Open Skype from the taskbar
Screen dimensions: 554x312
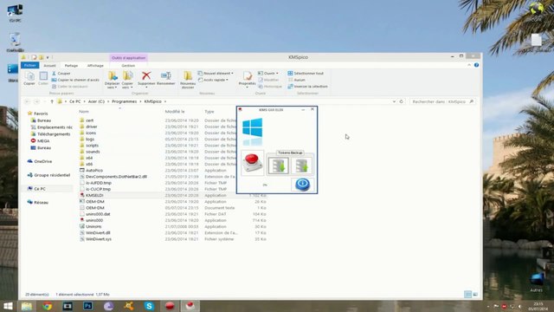point(149,306)
